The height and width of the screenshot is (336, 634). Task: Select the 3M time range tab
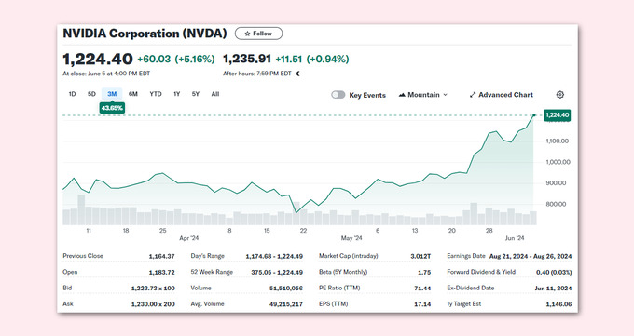(x=112, y=94)
